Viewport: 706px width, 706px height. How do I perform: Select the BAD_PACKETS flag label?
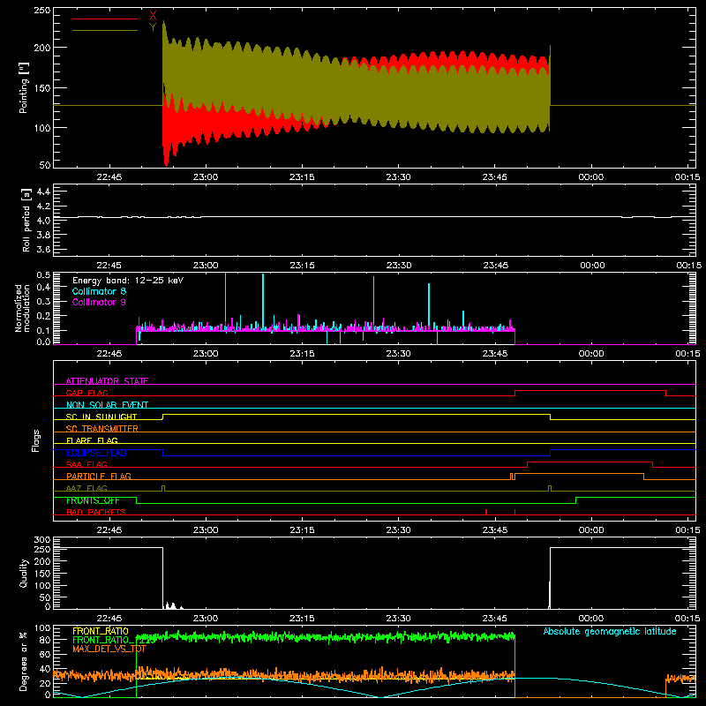point(96,512)
